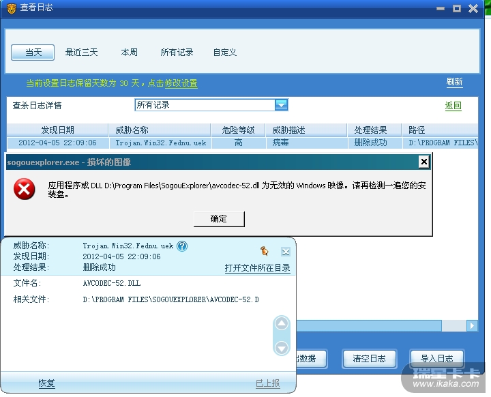This screenshot has width=491, height=397.
Task: Switch to the 最近三天 tab
Action: click(x=81, y=53)
